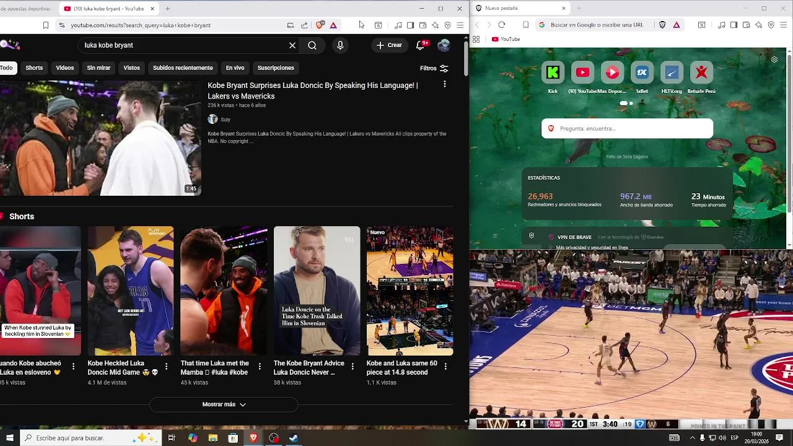Click Brave browser icon in the taskbar
793x446 pixels.
(253, 438)
